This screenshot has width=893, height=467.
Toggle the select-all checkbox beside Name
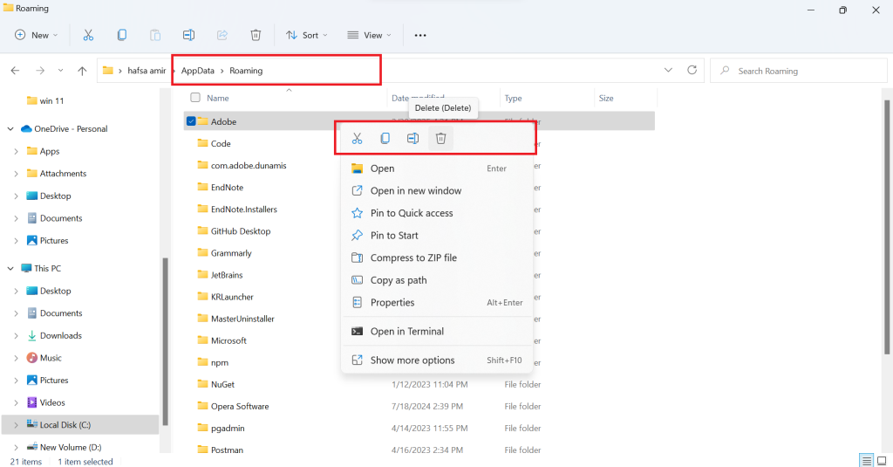coord(195,98)
